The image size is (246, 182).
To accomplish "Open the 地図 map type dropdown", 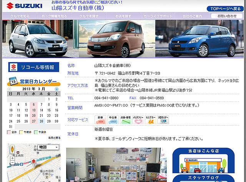I will coord(48,147).
